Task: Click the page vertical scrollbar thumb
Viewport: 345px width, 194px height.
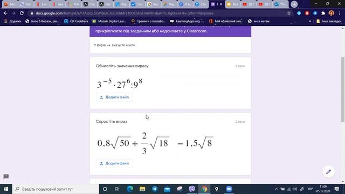Action: [343, 89]
